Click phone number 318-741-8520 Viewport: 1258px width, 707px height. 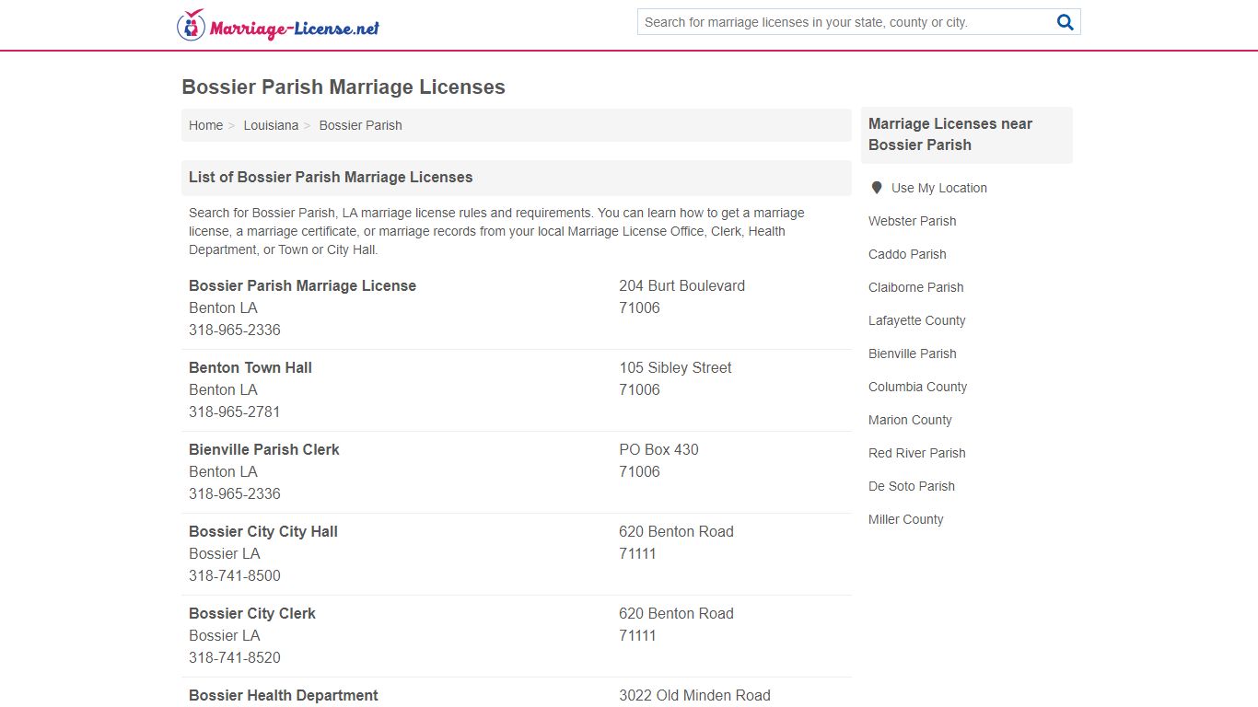[x=235, y=657]
